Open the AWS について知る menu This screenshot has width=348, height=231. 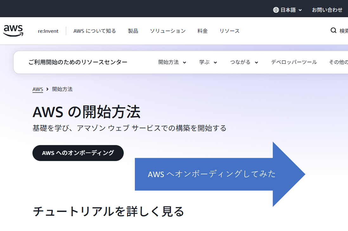click(94, 31)
